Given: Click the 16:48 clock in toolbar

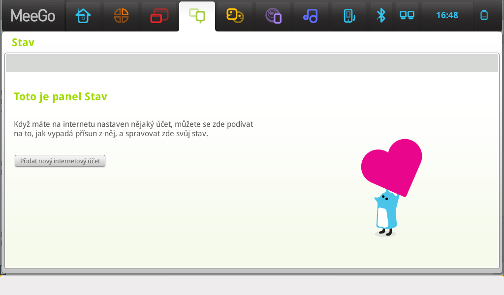Looking at the screenshot, I should tap(447, 15).
